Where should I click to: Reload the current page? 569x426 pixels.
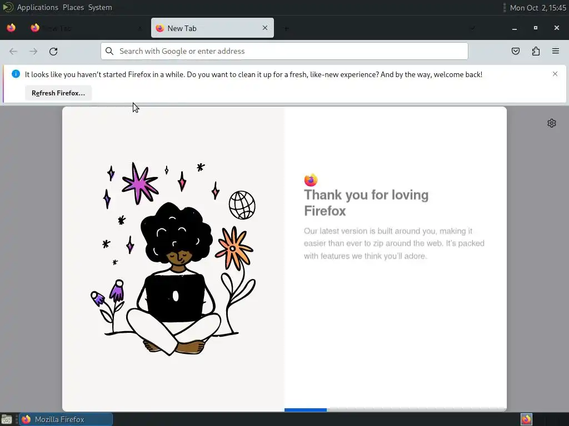[53, 52]
